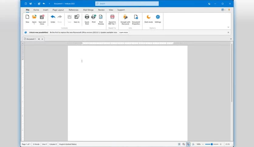This screenshot has height=147, width=254.
Task: Click the greyed Save icon in ribbon
Action: pos(70,17)
